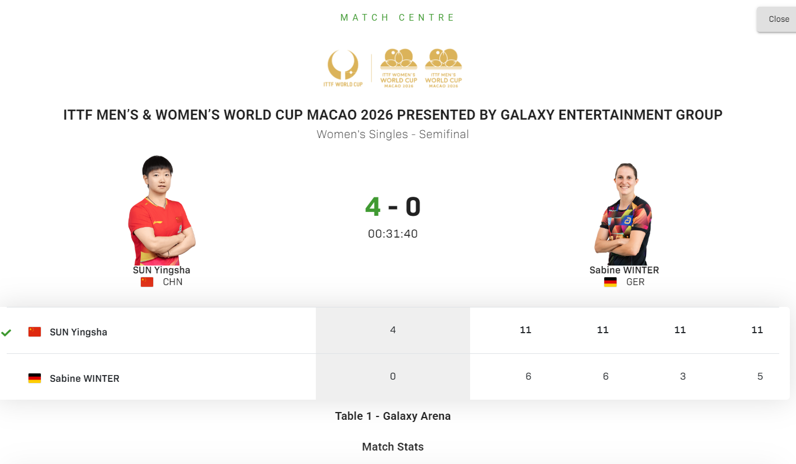Click the 4 - 0 match score
This screenshot has width=796, height=464.
[x=392, y=207]
